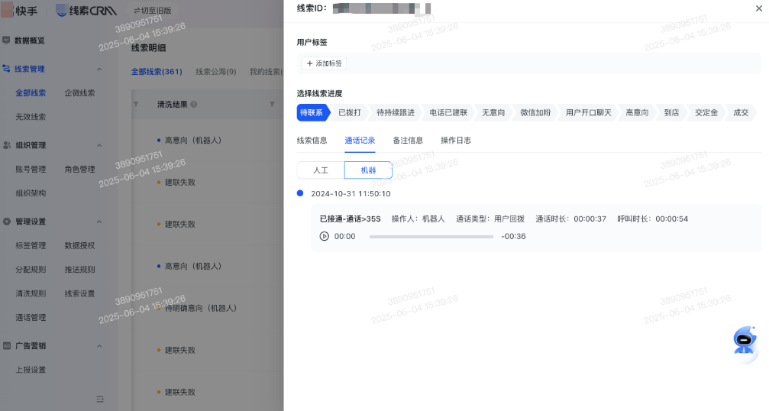Open 组织架构 in the sidebar
Screen dimensions: 769x411
click(x=31, y=193)
